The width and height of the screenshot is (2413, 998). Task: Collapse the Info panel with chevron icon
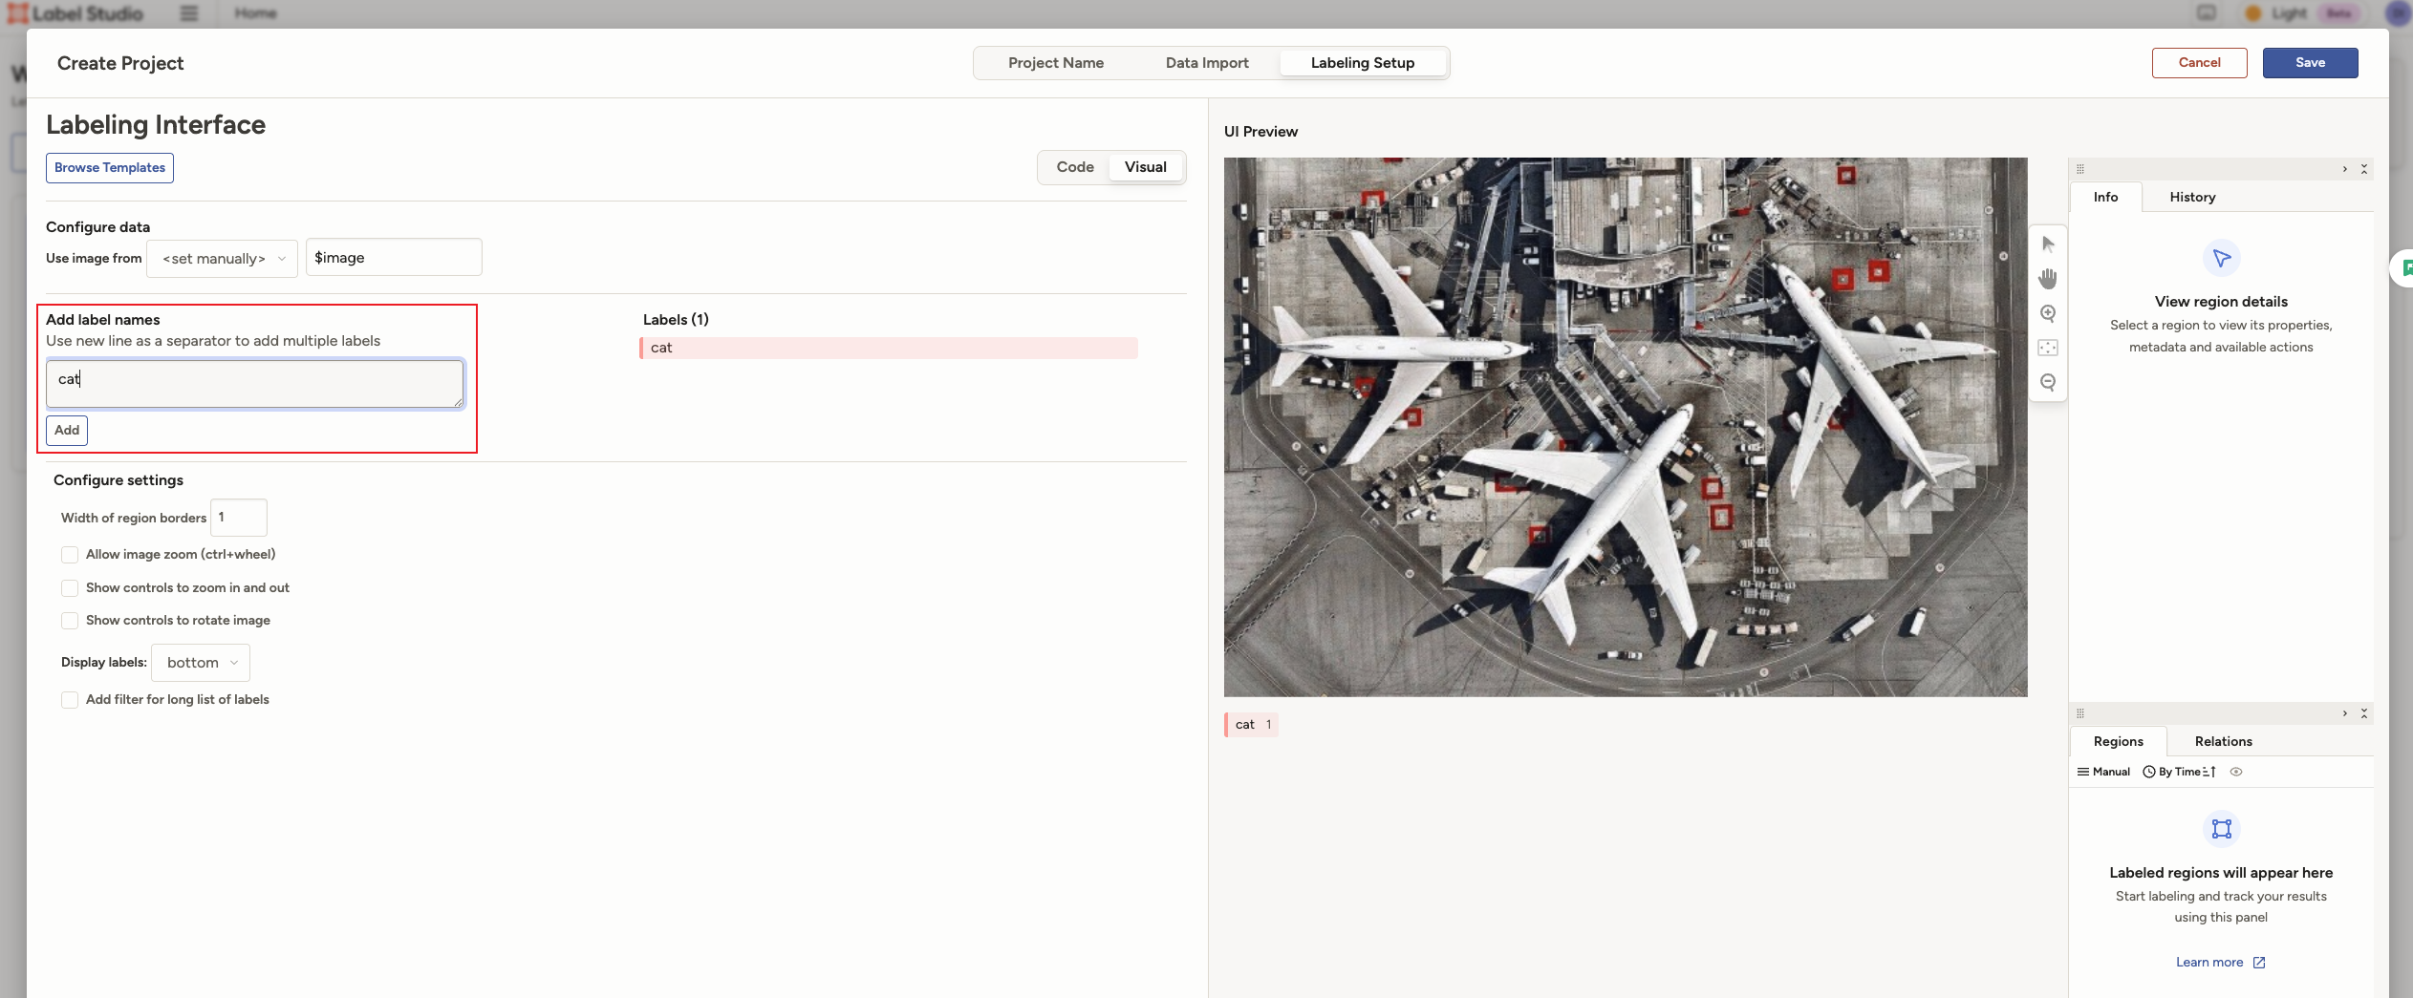[x=2344, y=169]
